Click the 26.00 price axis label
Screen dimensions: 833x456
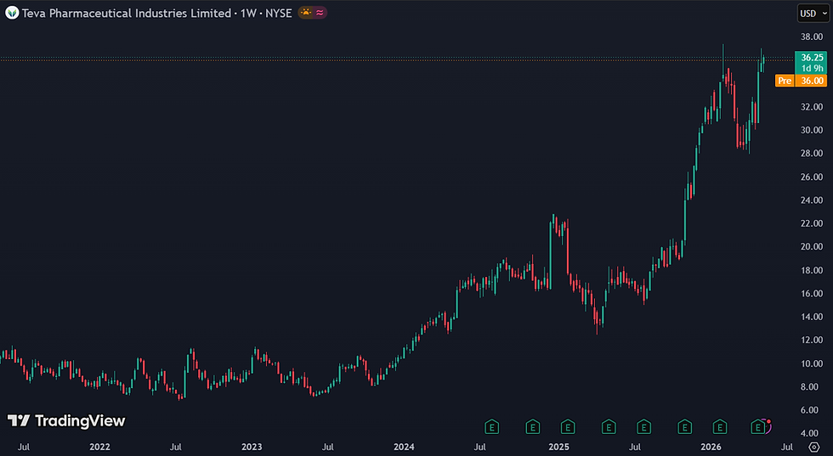point(812,177)
